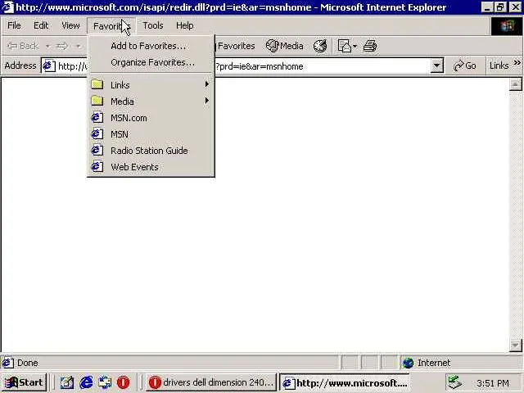
Task: Click the third quick launch sync icon
Action: point(105,382)
